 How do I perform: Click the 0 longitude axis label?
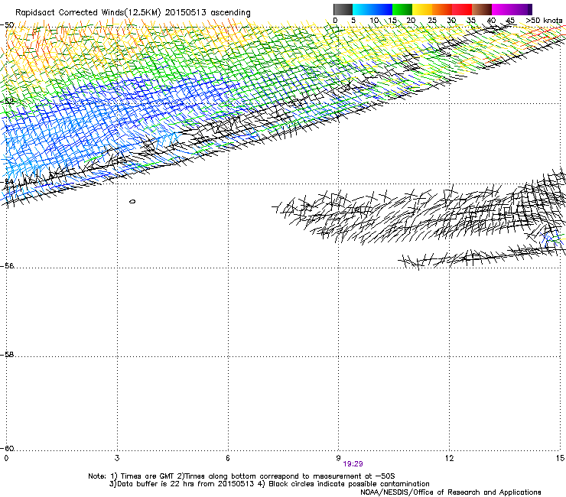(x=6, y=458)
